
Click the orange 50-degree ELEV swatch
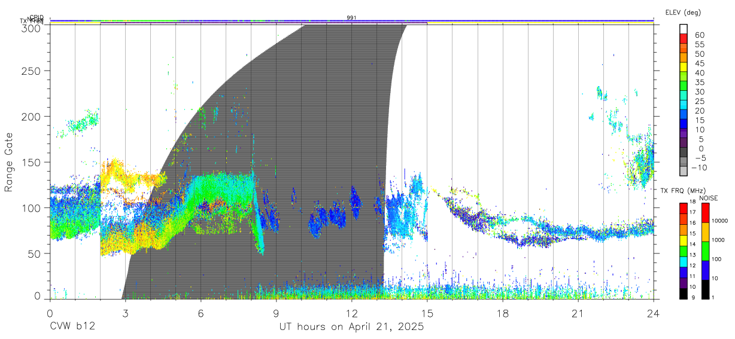pyautogui.click(x=684, y=58)
